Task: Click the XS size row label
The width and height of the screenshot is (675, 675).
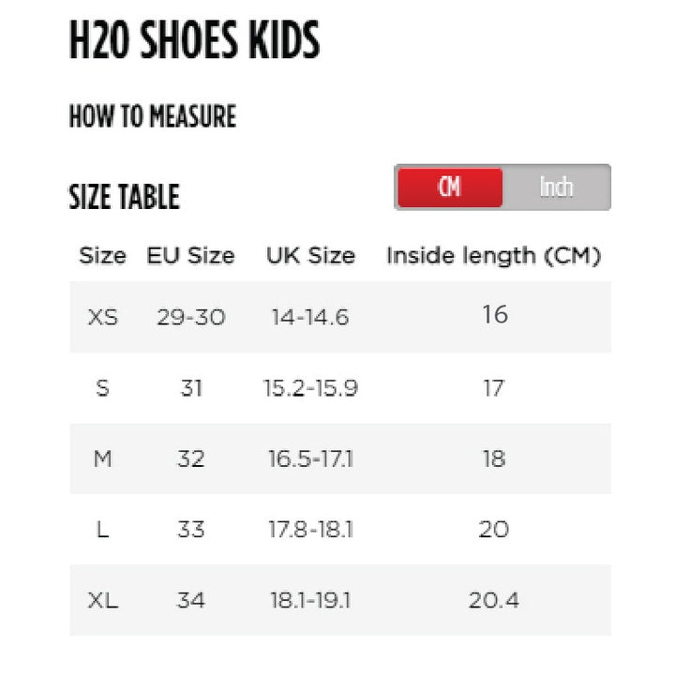Action: pyautogui.click(x=102, y=317)
